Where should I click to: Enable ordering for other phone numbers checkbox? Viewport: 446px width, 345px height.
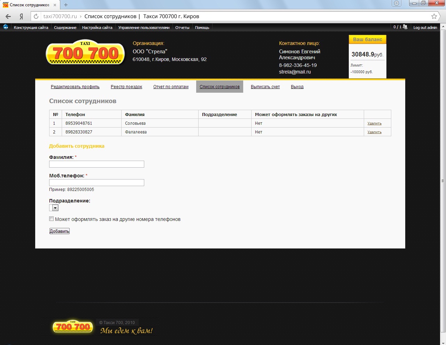(x=52, y=219)
